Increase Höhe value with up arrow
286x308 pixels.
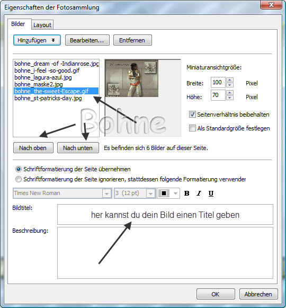click(230, 93)
